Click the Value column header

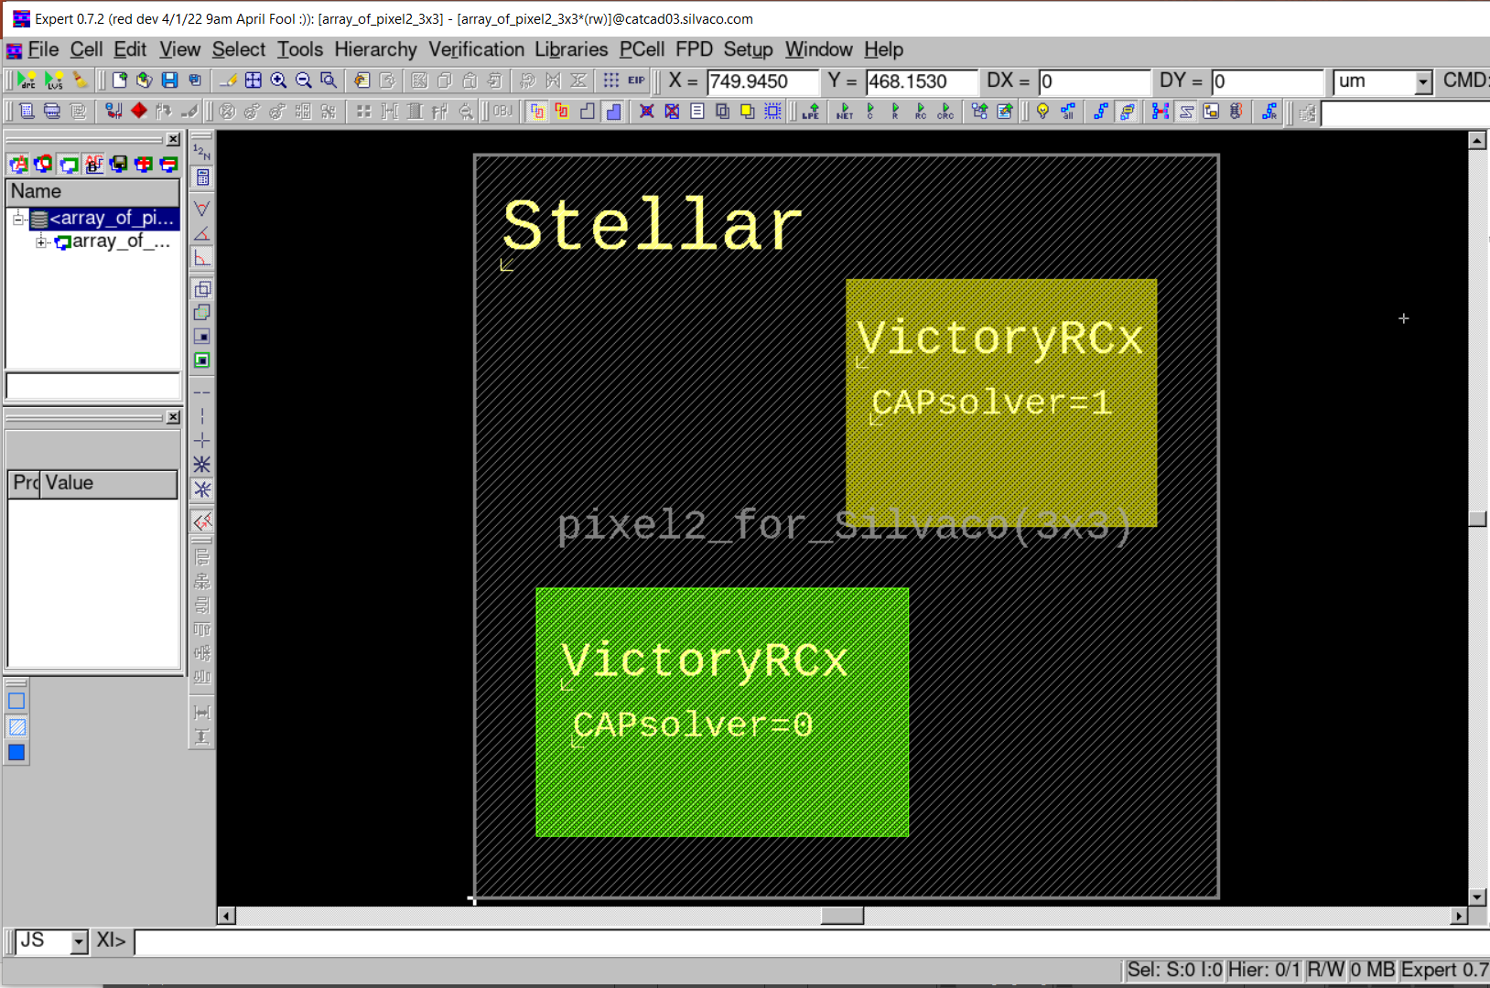coord(109,483)
